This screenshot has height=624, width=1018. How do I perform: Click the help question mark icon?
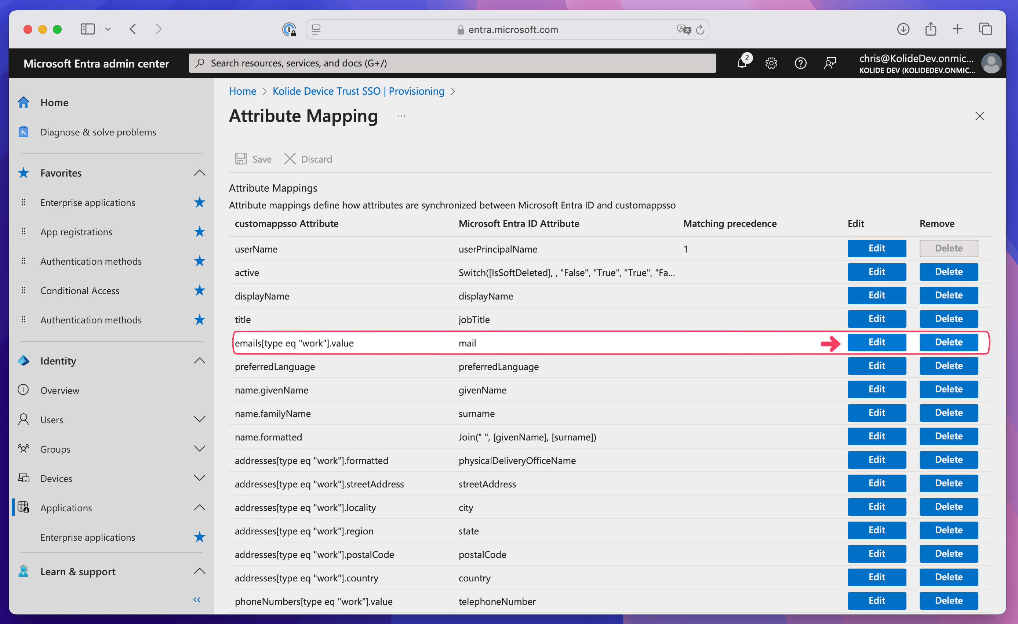click(x=800, y=63)
